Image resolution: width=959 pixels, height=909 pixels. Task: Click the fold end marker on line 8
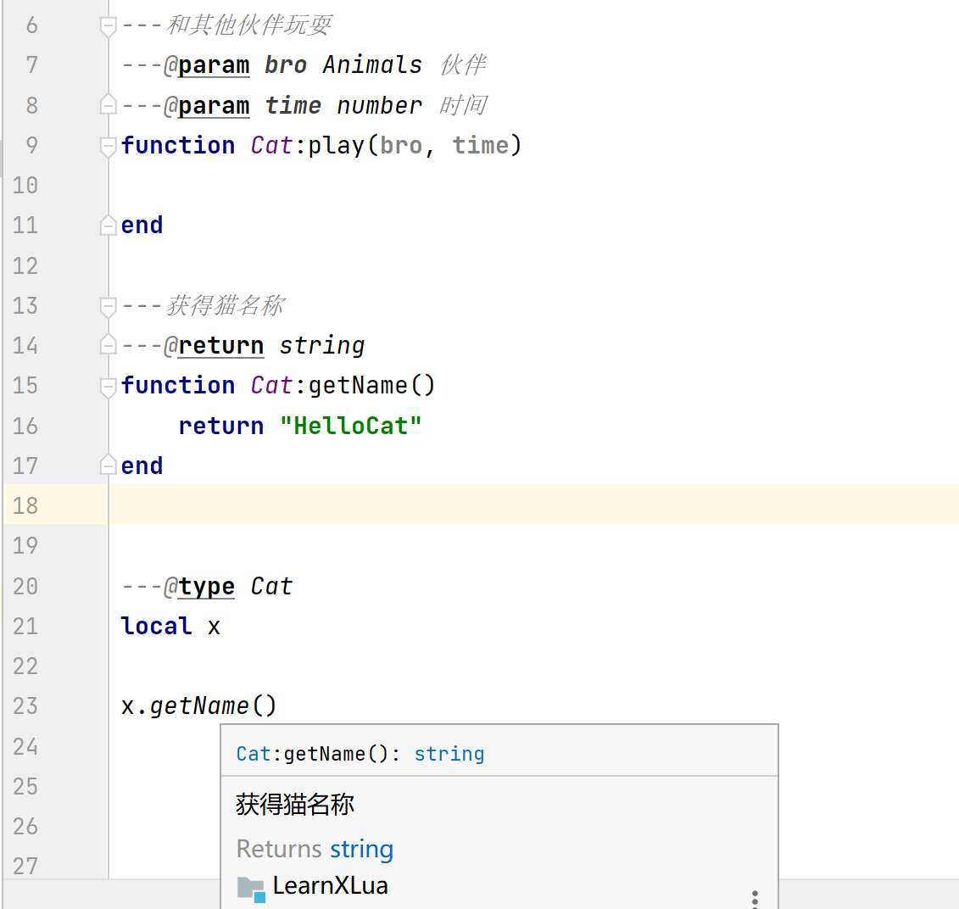click(x=108, y=105)
